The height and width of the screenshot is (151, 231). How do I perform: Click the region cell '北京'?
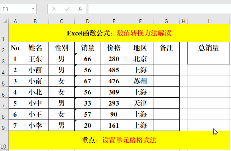(140, 59)
